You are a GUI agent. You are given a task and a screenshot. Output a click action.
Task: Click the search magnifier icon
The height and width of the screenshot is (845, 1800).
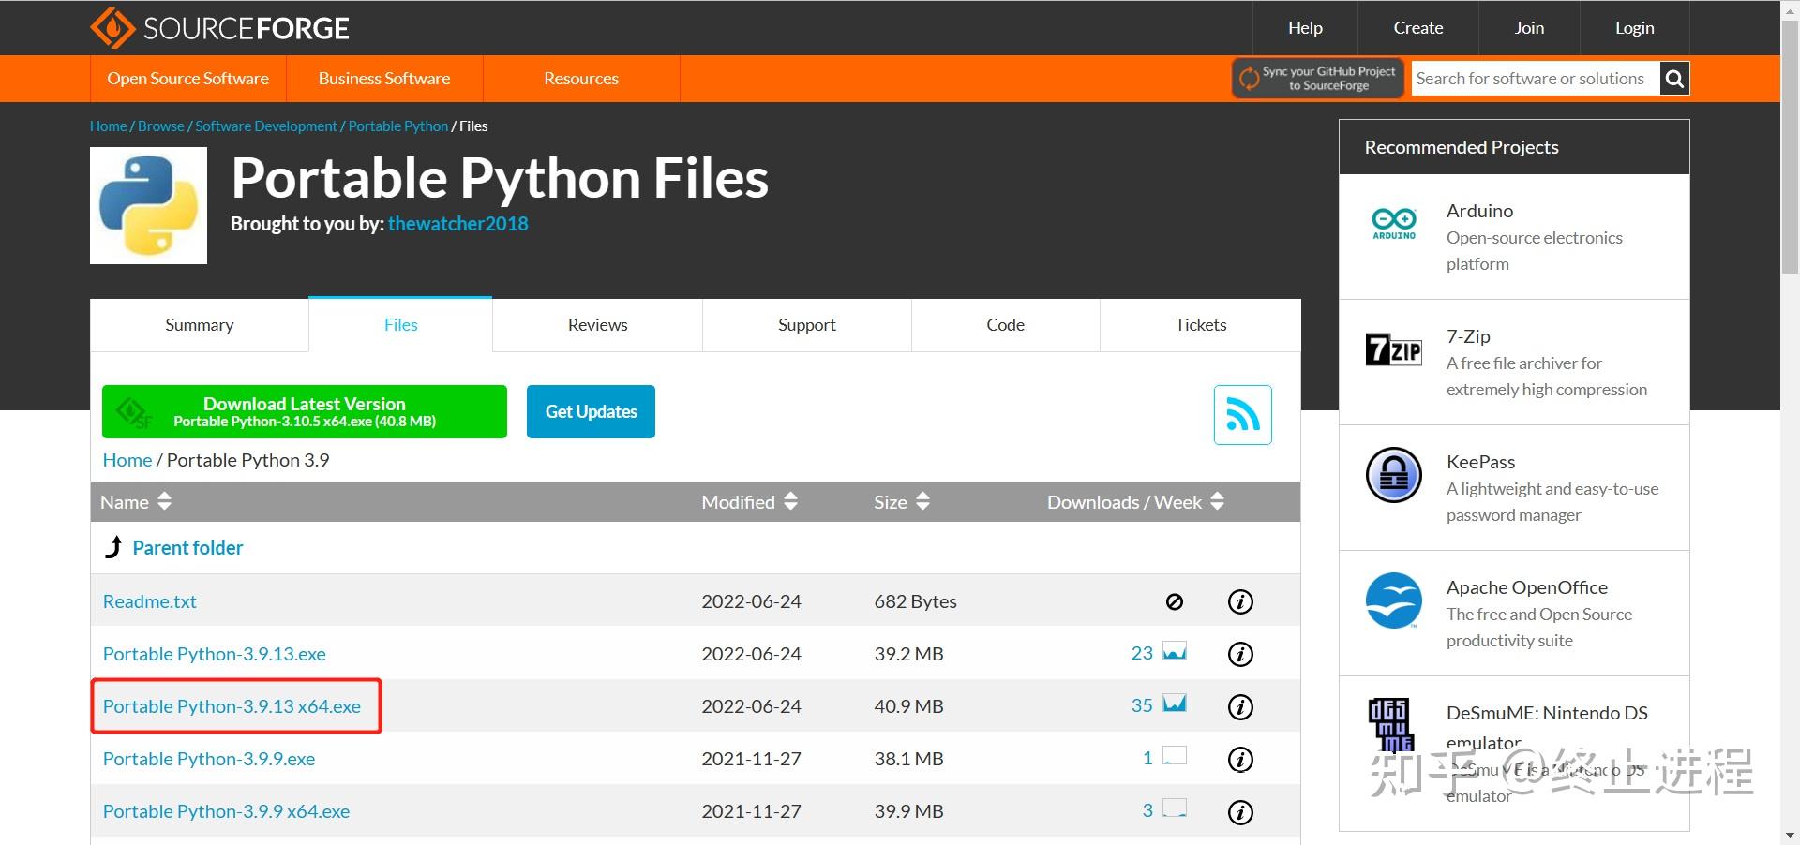1674,78
